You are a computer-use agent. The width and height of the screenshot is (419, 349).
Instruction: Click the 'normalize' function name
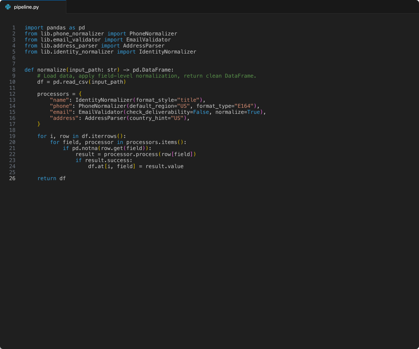point(52,70)
